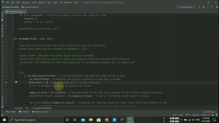Select the Arrange folder.py editor tab

click(15, 12)
